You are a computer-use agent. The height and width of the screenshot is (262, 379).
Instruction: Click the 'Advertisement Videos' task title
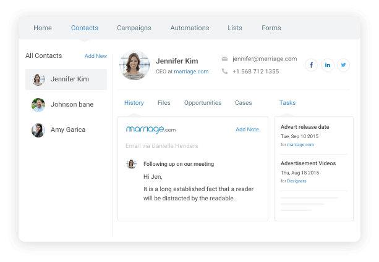pos(308,163)
